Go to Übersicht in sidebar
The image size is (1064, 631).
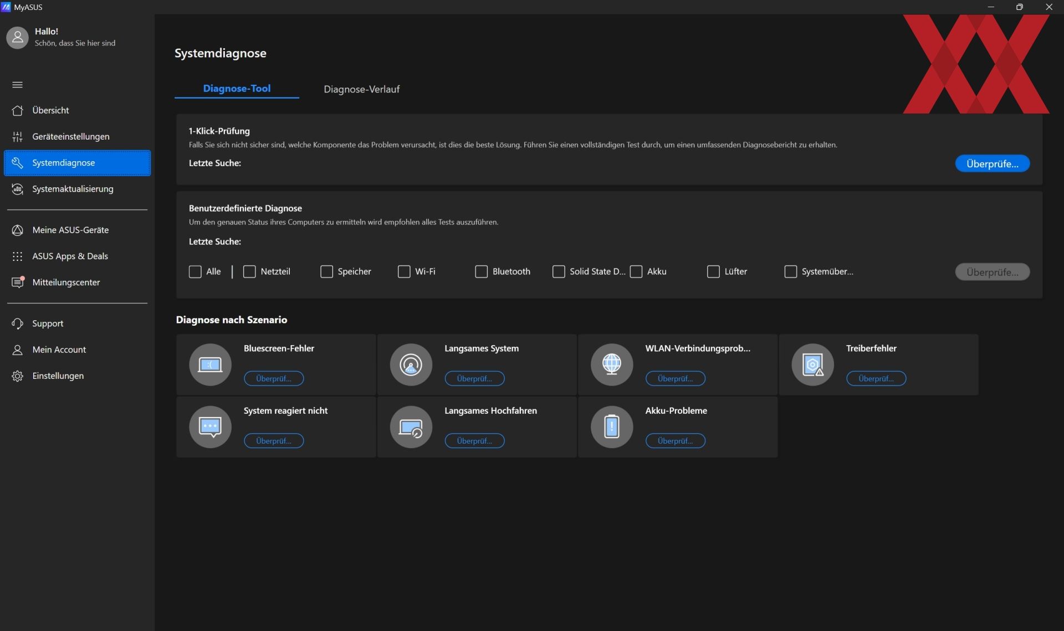(x=77, y=110)
